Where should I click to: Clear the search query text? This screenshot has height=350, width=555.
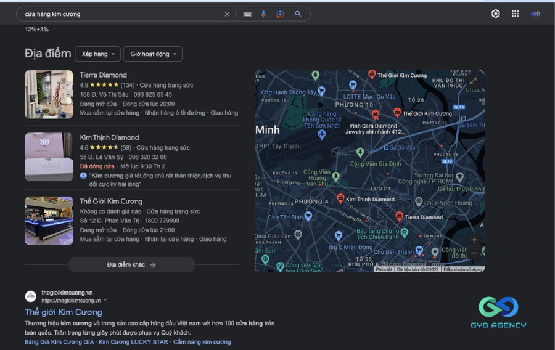point(227,14)
